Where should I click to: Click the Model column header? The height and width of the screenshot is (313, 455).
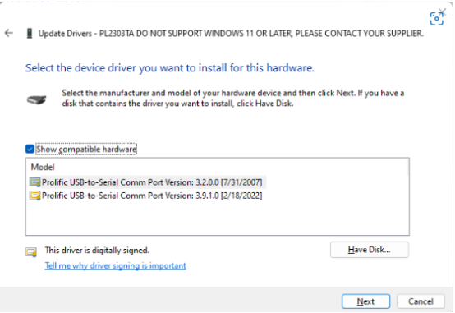point(43,168)
